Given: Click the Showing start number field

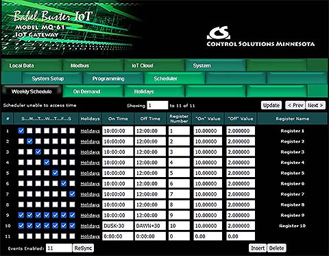Looking at the screenshot, I should 158,105.
